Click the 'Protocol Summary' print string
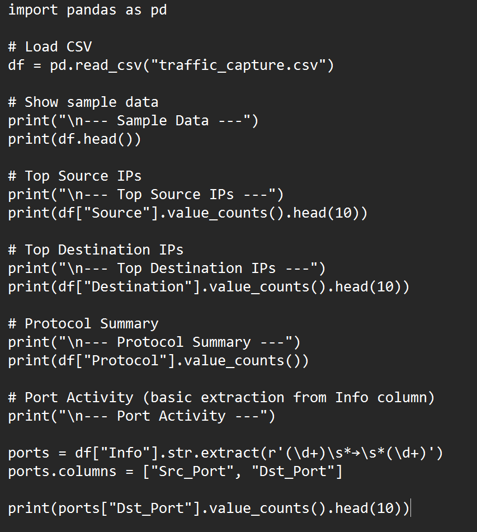Image resolution: width=477 pixels, height=532 pixels. coord(154,342)
